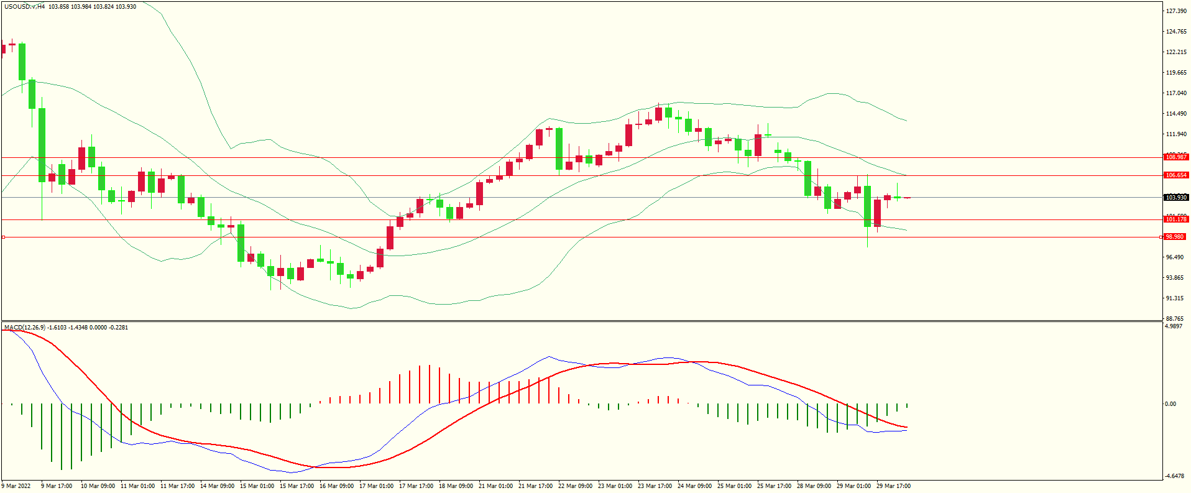Click the 127.390 price axis label
Viewport: 1191px width, 493px height.
coord(1176,11)
